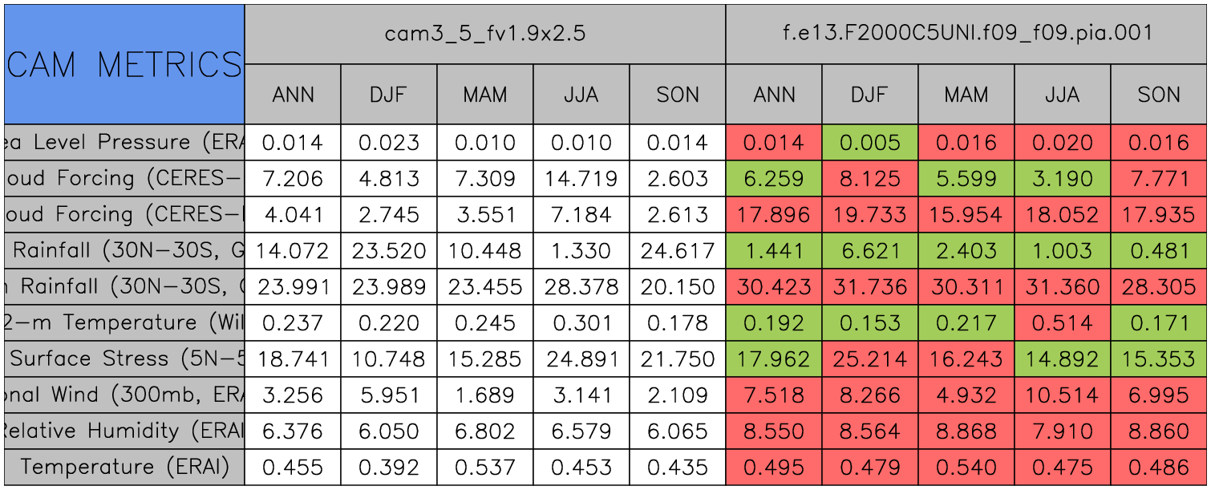Select the red cell with value 10.514

pos(1062,395)
